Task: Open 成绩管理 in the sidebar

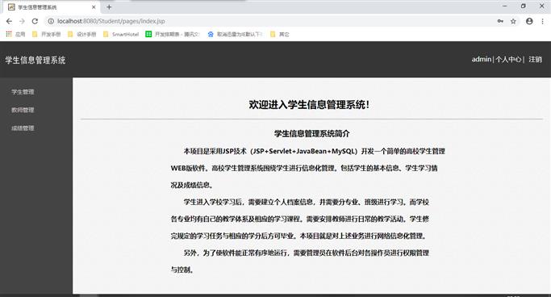Action: click(23, 128)
